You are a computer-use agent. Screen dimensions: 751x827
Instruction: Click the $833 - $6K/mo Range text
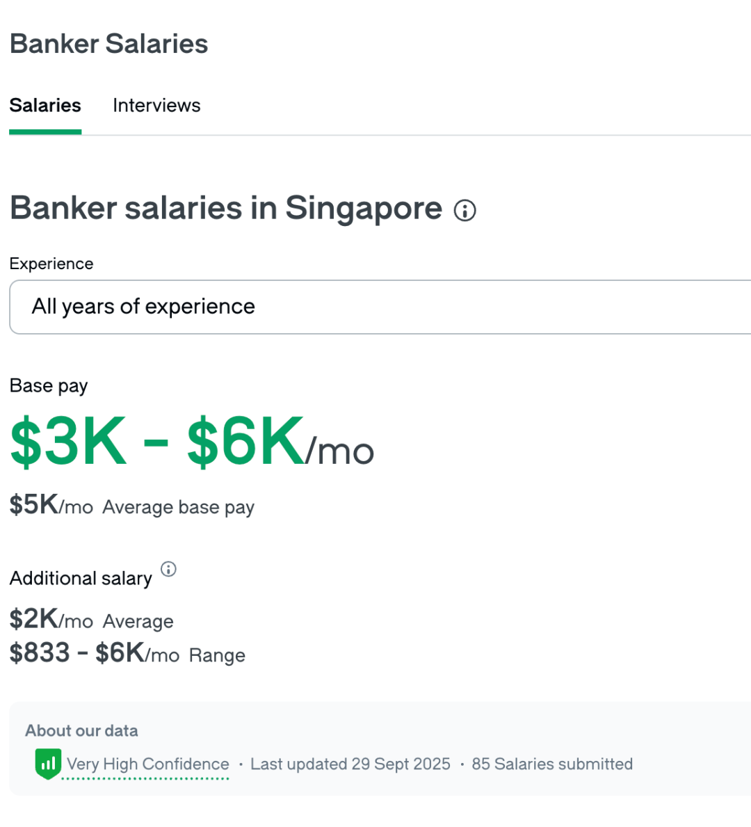click(127, 654)
